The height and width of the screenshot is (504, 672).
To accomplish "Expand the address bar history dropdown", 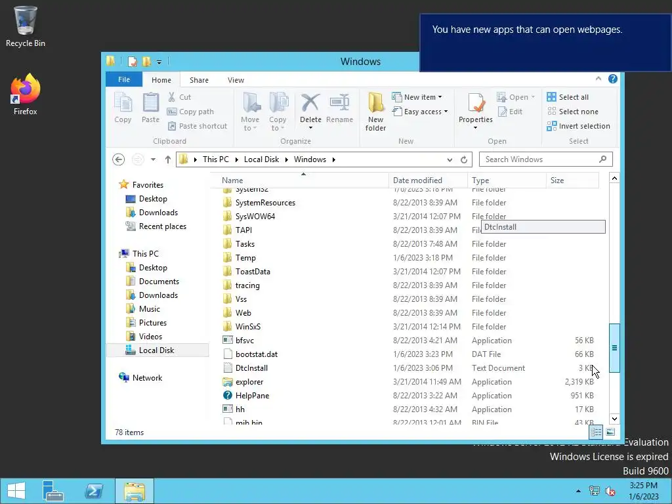I will 450,160.
